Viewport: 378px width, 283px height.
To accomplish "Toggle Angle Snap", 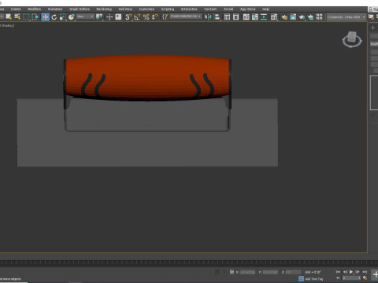I will [x=137, y=17].
